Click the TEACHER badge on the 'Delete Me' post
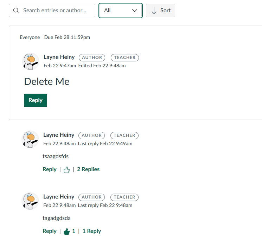The height and width of the screenshot is (248, 262). (125, 58)
